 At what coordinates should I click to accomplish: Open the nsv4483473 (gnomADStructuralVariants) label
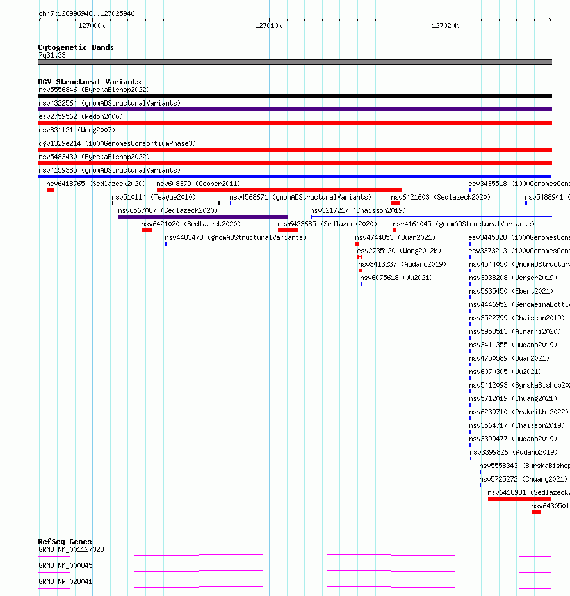(236, 237)
